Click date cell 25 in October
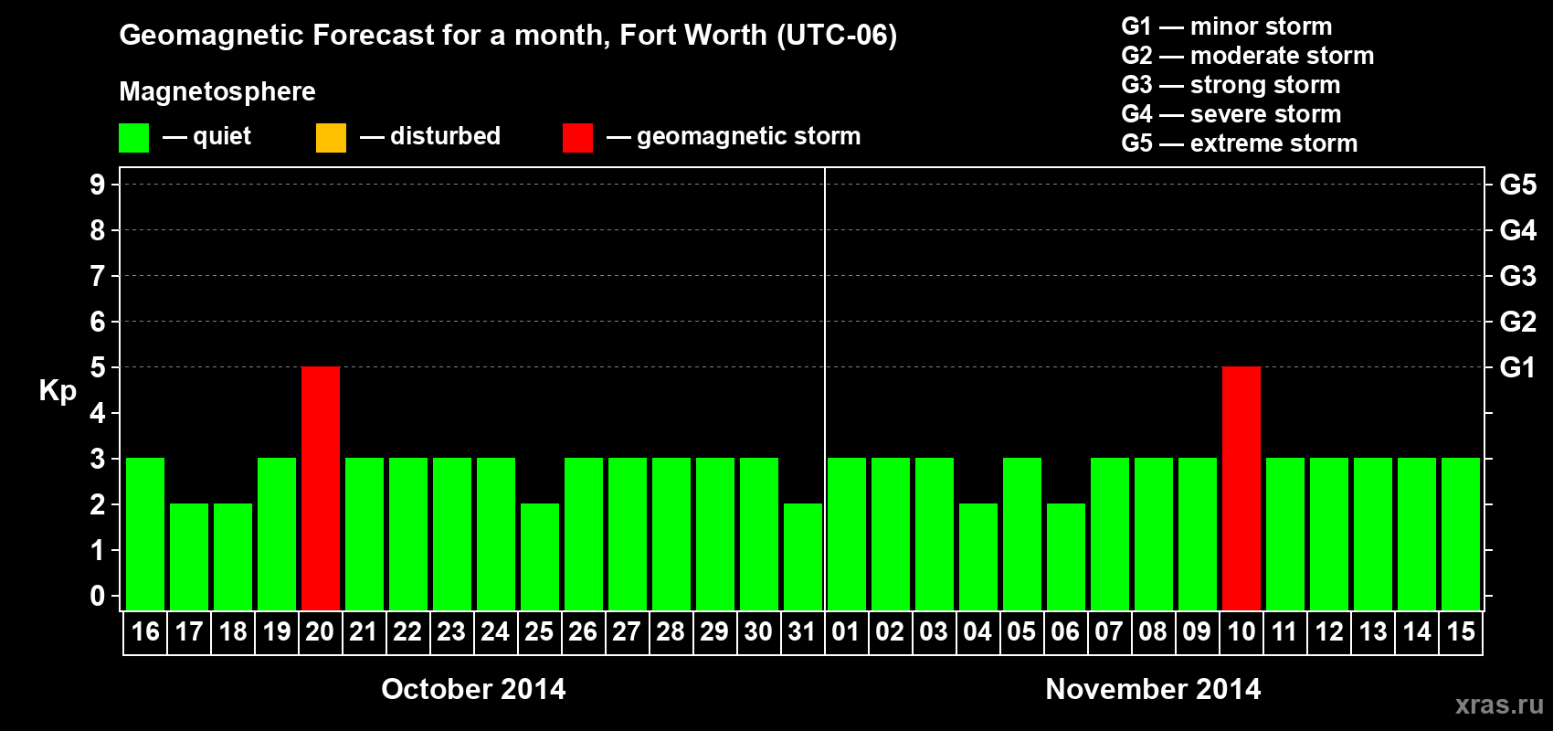This screenshot has height=731, width=1553. pos(540,632)
